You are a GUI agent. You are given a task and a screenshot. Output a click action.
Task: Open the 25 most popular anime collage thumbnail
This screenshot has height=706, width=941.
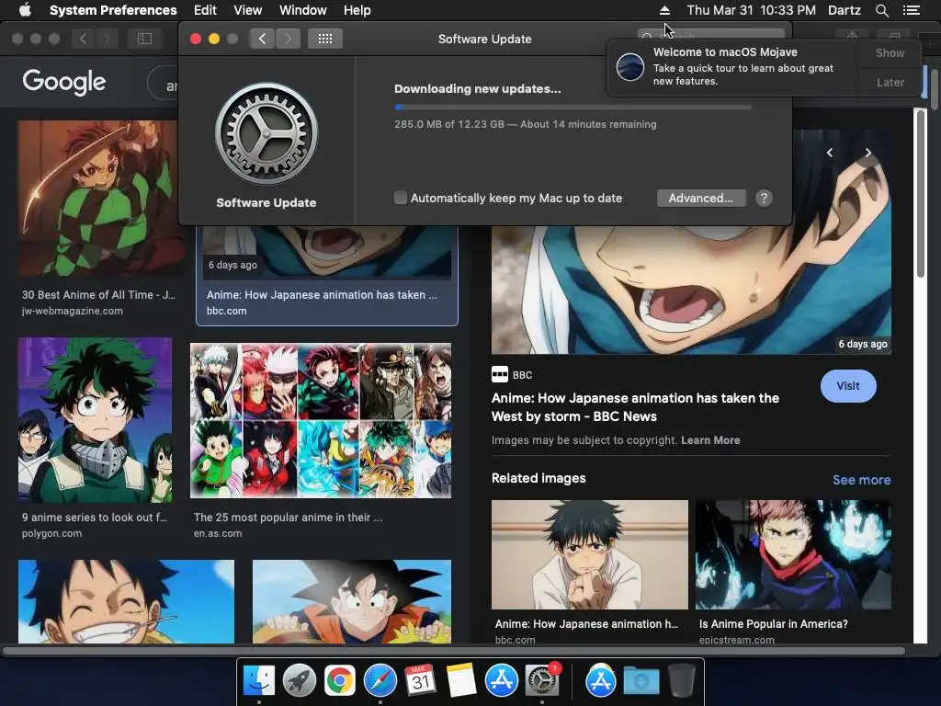[x=321, y=420]
